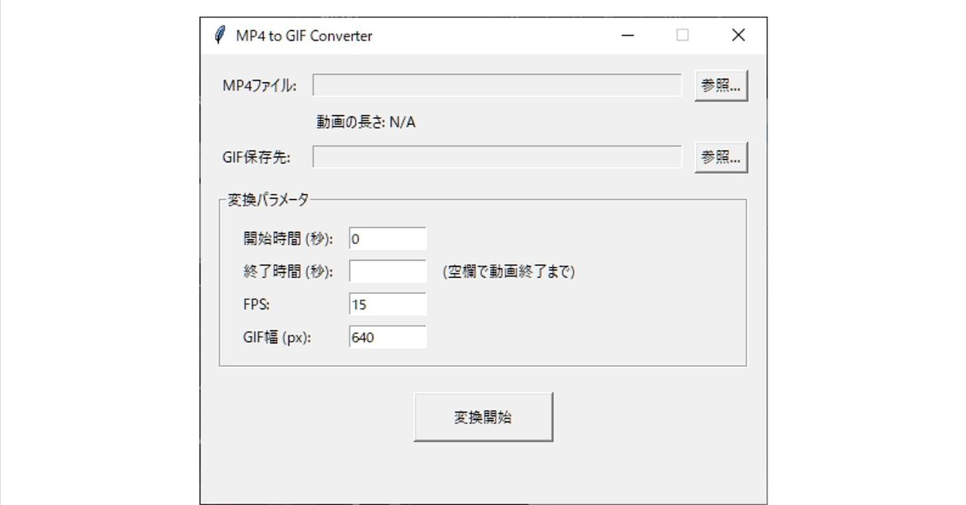The image size is (966, 505).
Task: Click the 終了時間 (秒) label
Action: pos(287,271)
